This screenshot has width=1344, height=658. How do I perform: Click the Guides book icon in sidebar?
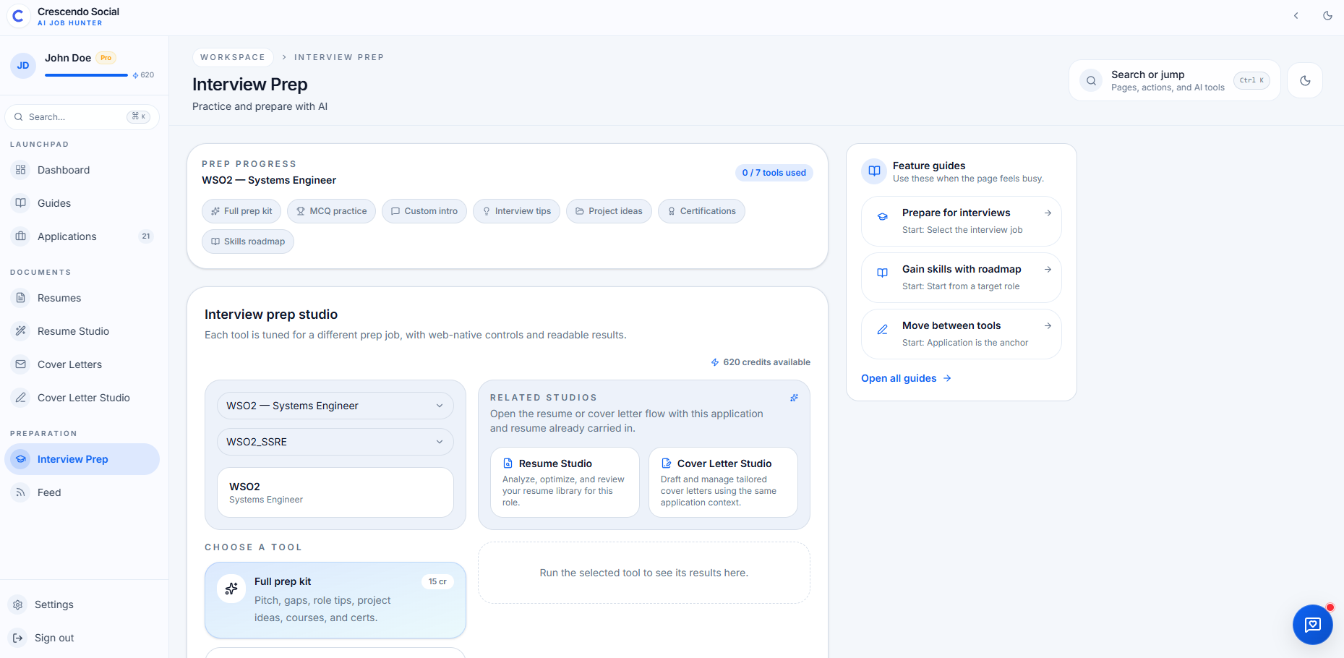(x=21, y=203)
